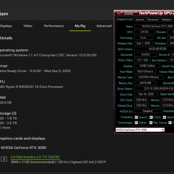Screen dimensions: 174x174
Task: Toggle the Vulkan checkbox
Action: pyautogui.click(x=136, y=122)
